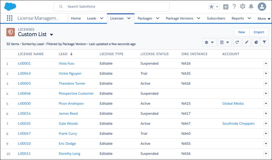Open row actions for L-00014
This screenshot has height=160, width=272.
[x=266, y=114]
